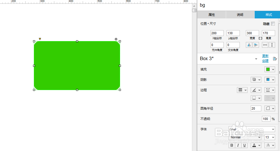Toggle bold text formatting
The width and height of the screenshot is (280, 151).
232,145
